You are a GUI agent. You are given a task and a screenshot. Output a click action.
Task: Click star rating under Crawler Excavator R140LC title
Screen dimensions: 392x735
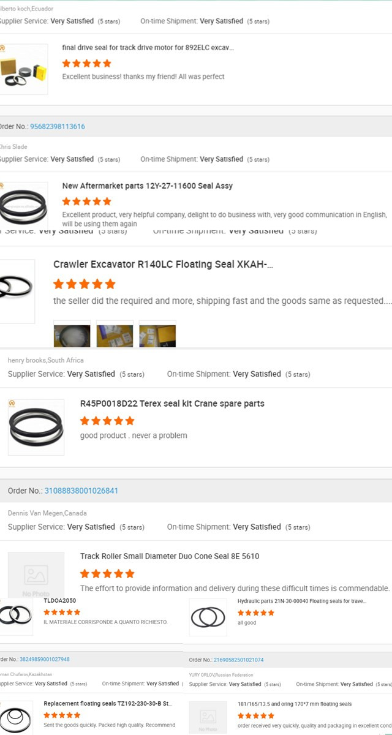[x=84, y=284]
